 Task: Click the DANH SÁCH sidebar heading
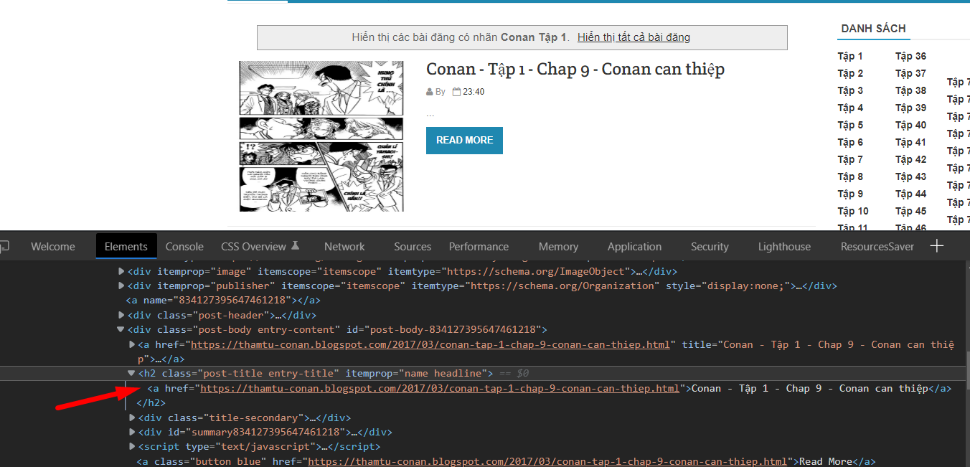pos(873,29)
